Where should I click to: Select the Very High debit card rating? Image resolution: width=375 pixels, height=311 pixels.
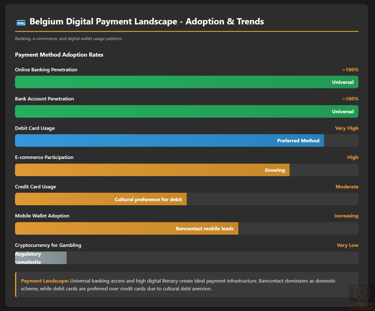click(347, 128)
